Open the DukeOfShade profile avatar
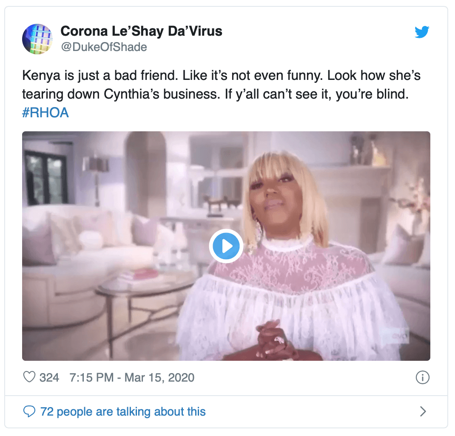The height and width of the screenshot is (436, 455). 37,39
